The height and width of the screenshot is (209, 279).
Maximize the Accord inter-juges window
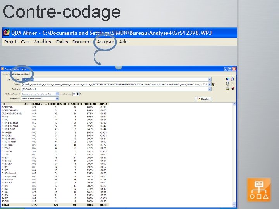point(229,69)
